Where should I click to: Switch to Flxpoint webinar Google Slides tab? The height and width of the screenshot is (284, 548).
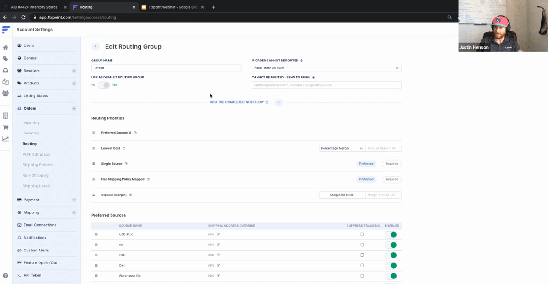172,7
